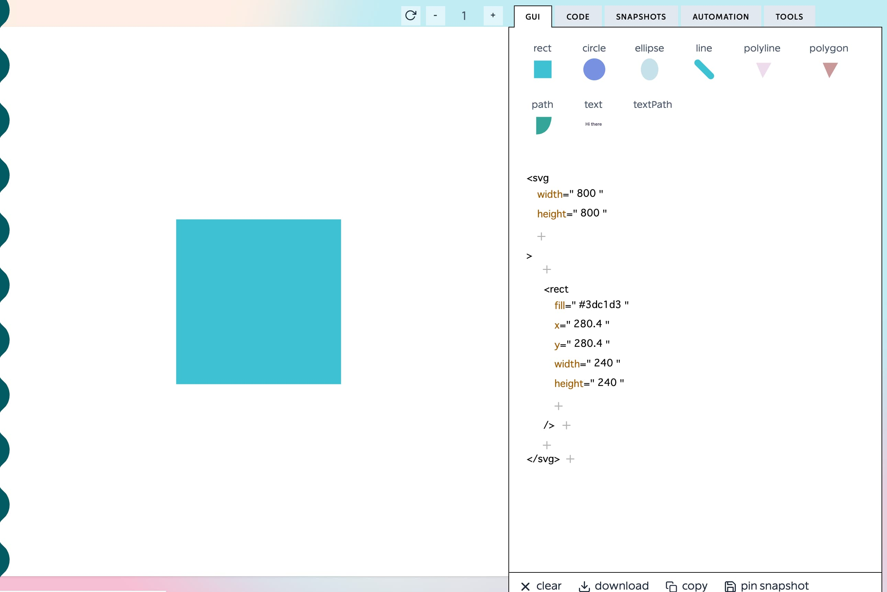Click the zoom value 1
The height and width of the screenshot is (592, 887).
pos(464,15)
